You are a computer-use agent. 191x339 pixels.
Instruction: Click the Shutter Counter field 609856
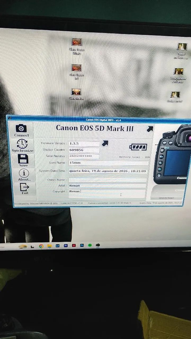click(x=84, y=150)
